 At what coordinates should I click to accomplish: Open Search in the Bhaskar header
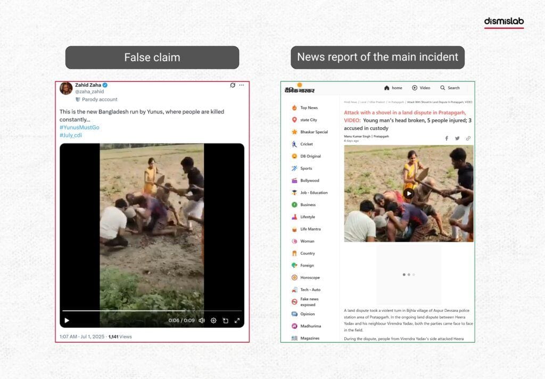(450, 88)
